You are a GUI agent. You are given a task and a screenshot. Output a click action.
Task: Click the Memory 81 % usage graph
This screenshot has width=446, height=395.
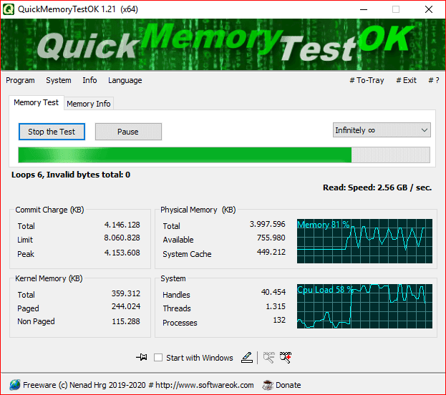point(364,241)
